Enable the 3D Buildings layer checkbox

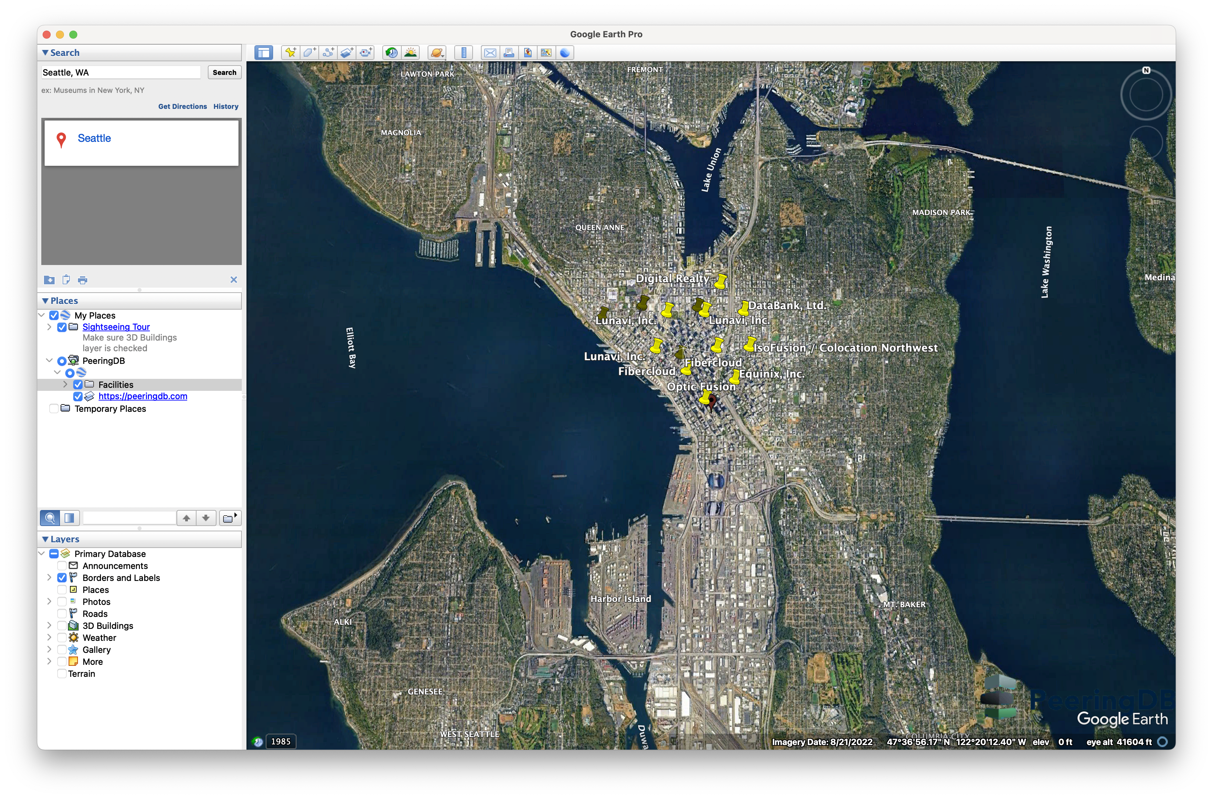[62, 626]
